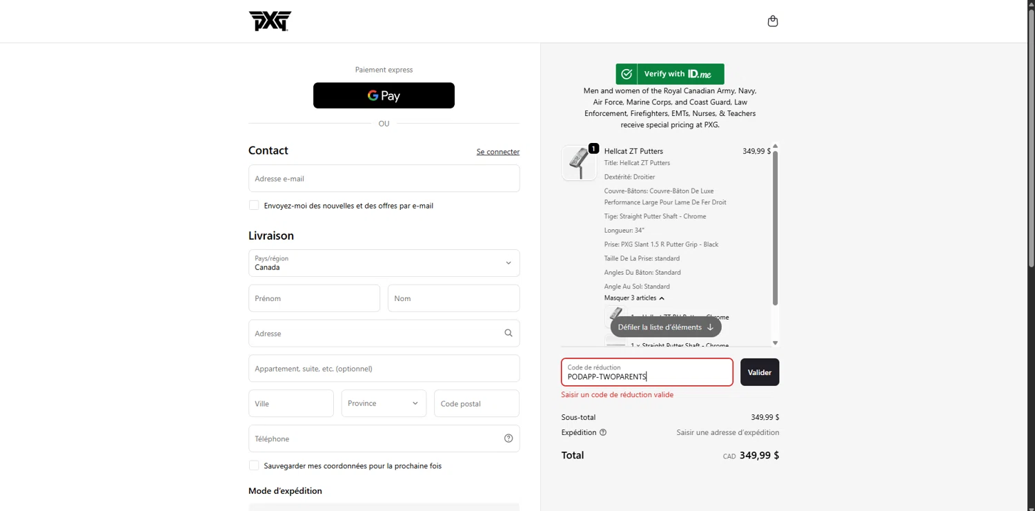
Task: Expand the Province dropdown
Action: coord(384,403)
